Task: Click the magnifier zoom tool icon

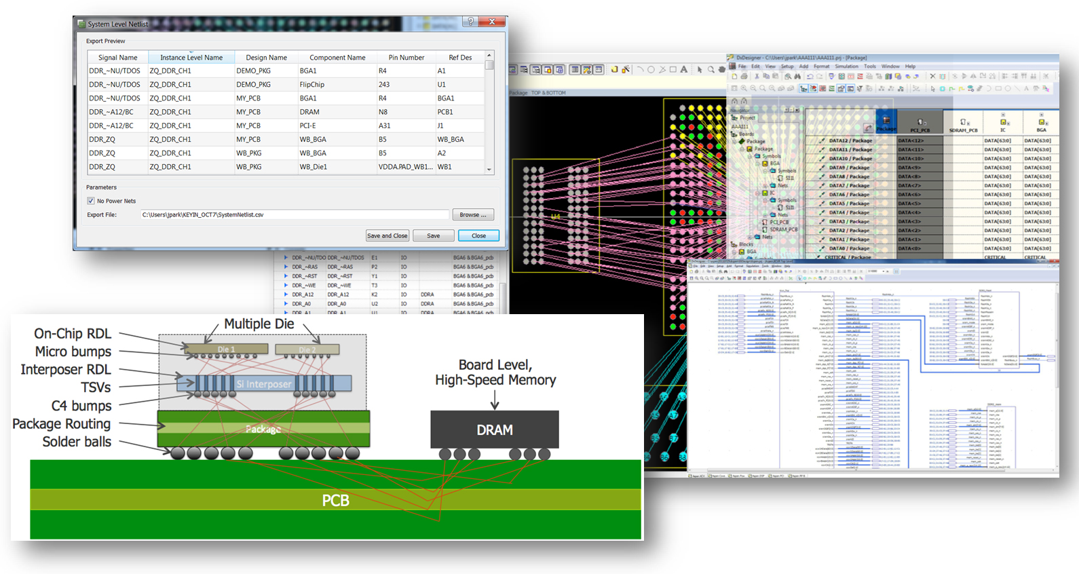Action: [711, 70]
